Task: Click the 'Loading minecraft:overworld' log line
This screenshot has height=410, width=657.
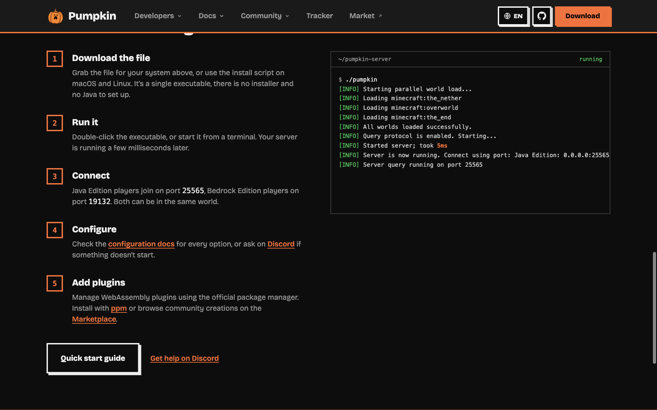Action: pyautogui.click(x=398, y=108)
